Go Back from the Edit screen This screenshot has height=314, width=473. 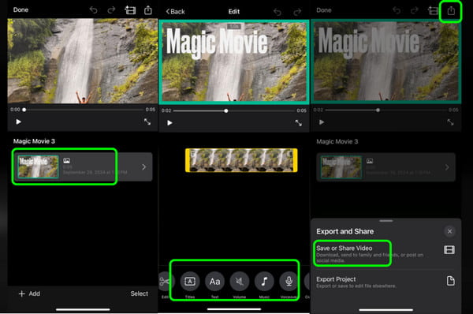click(x=175, y=12)
